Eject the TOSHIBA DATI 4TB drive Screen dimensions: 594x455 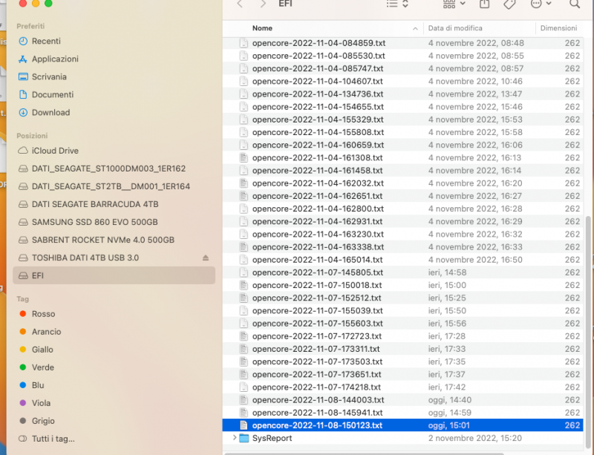coord(206,258)
